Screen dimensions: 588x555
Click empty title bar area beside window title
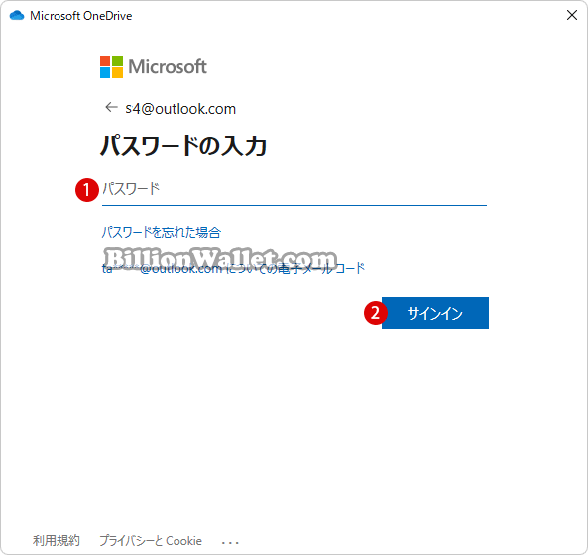(345, 16)
